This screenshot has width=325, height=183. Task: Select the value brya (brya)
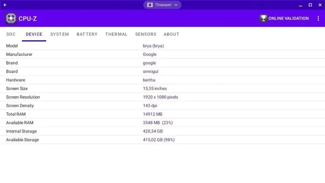(x=153, y=46)
